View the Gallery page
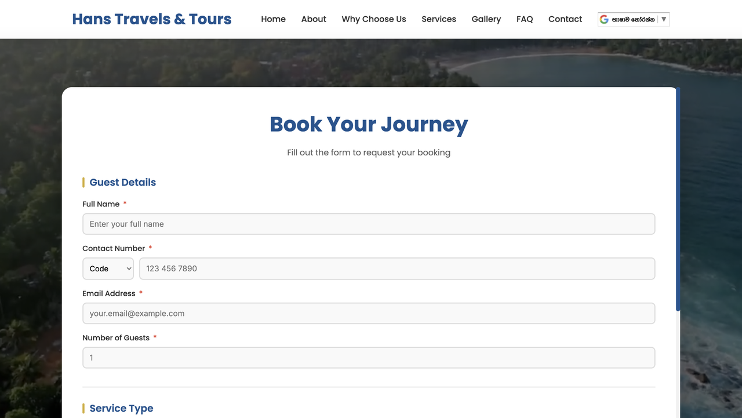Viewport: 742px width, 418px height. click(486, 19)
